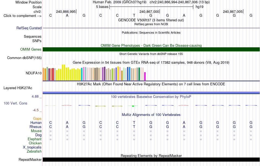The width and height of the screenshot is (260, 166).
Task: Click 'RefSeq genes from NCBI' title
Action: 151,24
